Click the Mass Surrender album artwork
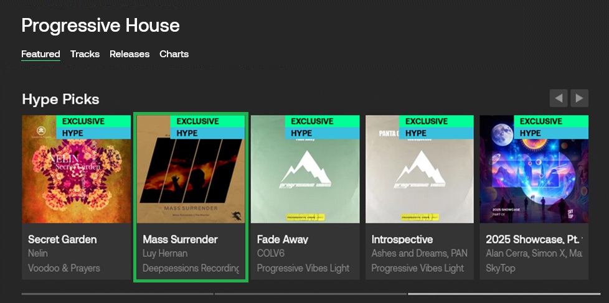The height and width of the screenshot is (303, 609). (x=191, y=169)
